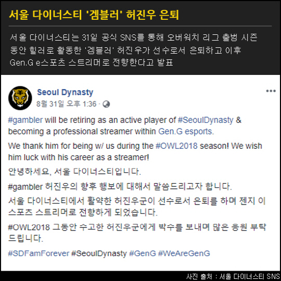Open the blue #OWL2018 hashtag in English text
This screenshot has height=281, width=281.
point(176,146)
